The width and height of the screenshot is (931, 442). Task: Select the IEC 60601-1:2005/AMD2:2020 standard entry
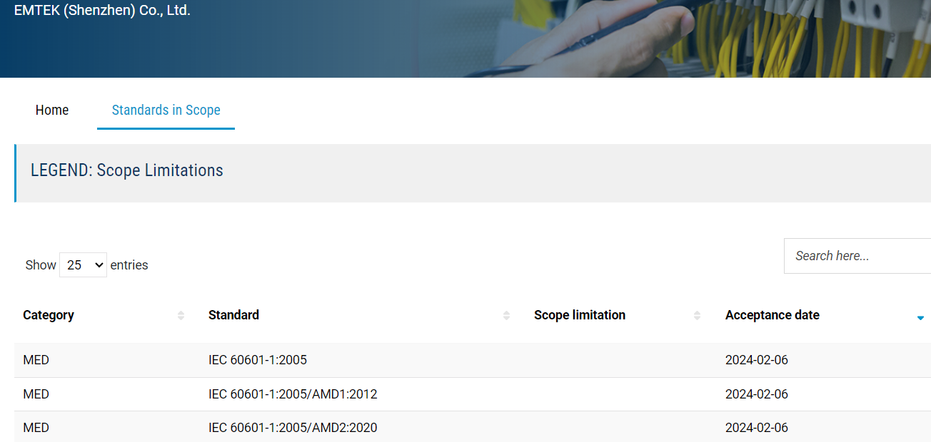[293, 428]
